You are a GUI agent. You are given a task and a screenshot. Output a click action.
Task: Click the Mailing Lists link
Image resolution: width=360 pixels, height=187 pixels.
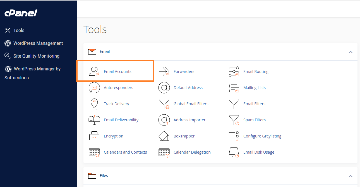[x=254, y=88]
